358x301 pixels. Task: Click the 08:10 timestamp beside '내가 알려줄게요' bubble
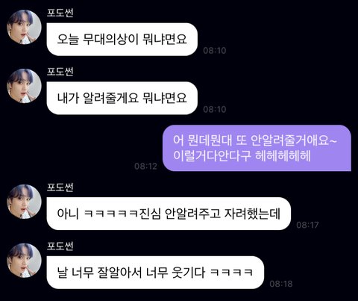pyautogui.click(x=215, y=109)
